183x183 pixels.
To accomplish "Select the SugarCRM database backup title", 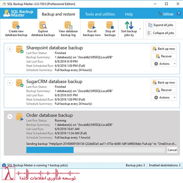I will [54, 82].
